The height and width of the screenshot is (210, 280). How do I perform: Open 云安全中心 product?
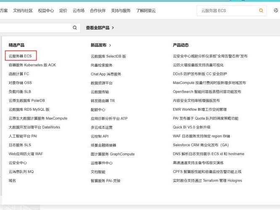(18, 163)
